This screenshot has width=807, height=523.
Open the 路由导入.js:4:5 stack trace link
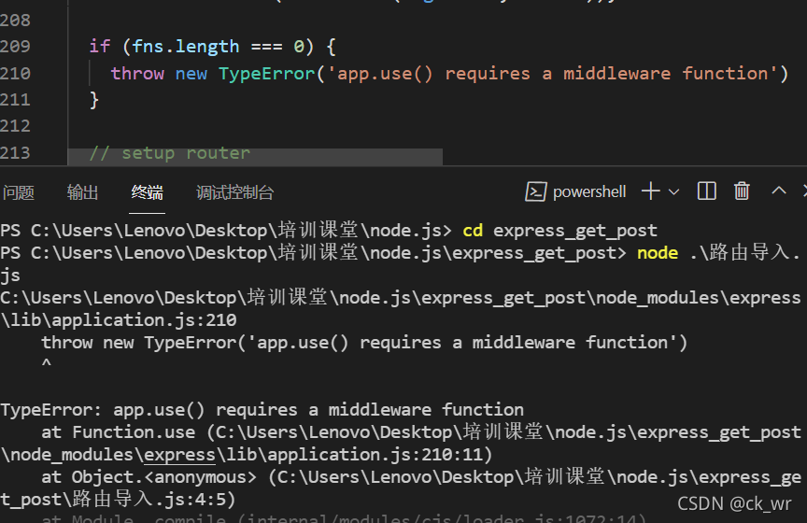pos(149,500)
